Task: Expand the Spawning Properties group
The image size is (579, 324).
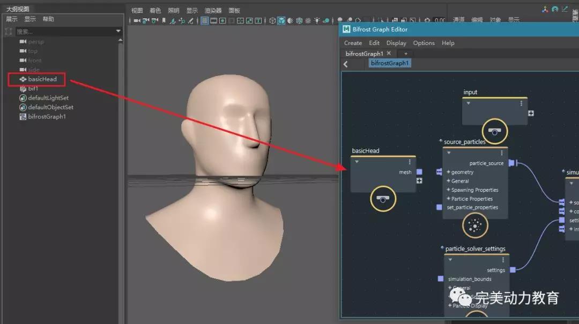Action: 448,190
